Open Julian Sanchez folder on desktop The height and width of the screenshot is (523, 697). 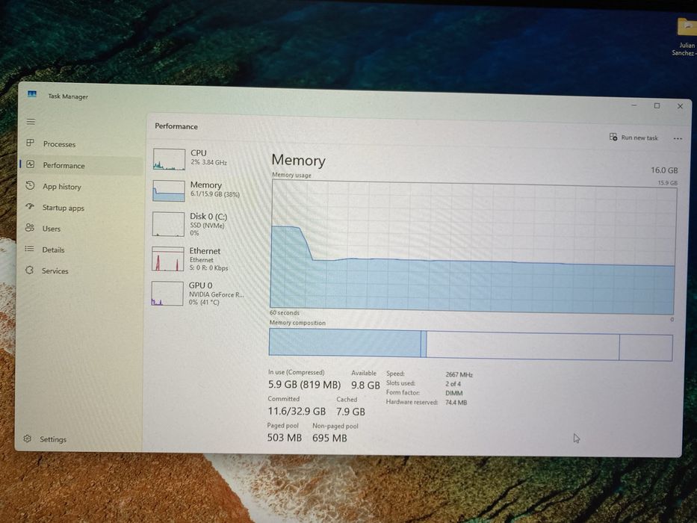[687, 37]
